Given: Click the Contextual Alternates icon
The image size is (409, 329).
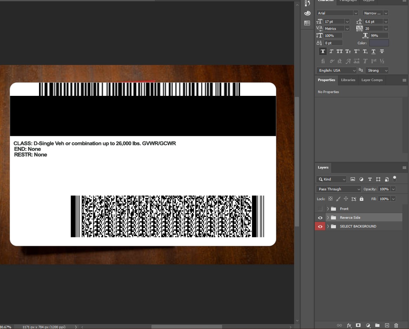Looking at the screenshot, I should pos(332,61).
